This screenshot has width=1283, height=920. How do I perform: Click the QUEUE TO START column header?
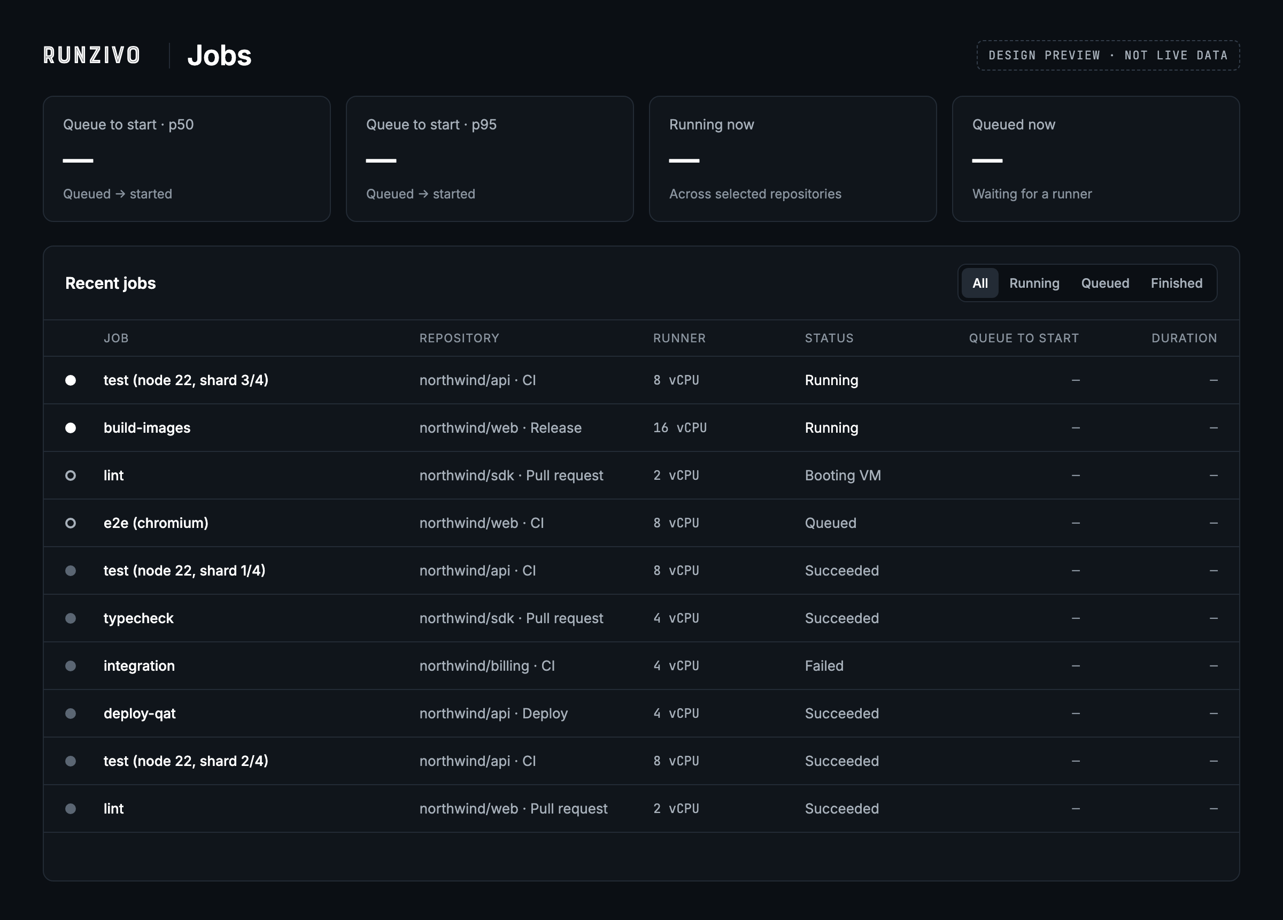1024,338
